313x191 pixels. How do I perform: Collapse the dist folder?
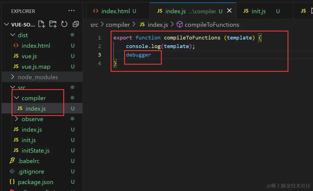tap(13, 35)
